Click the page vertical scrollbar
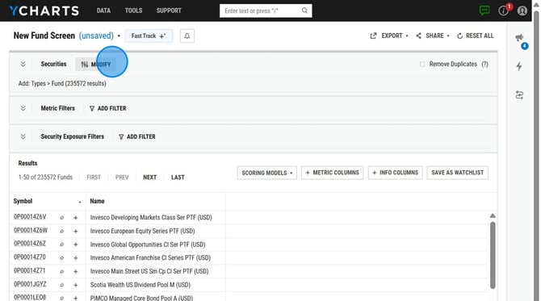 tap(536, 156)
